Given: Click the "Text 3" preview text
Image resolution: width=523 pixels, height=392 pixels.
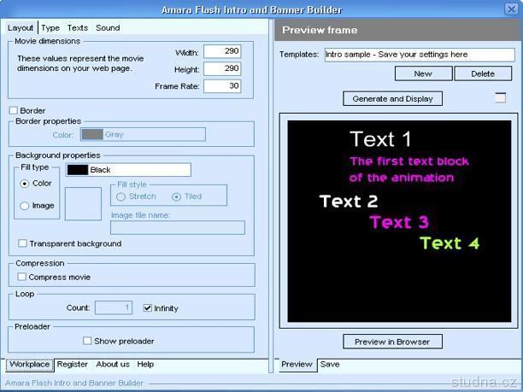Looking at the screenshot, I should [x=399, y=222].
